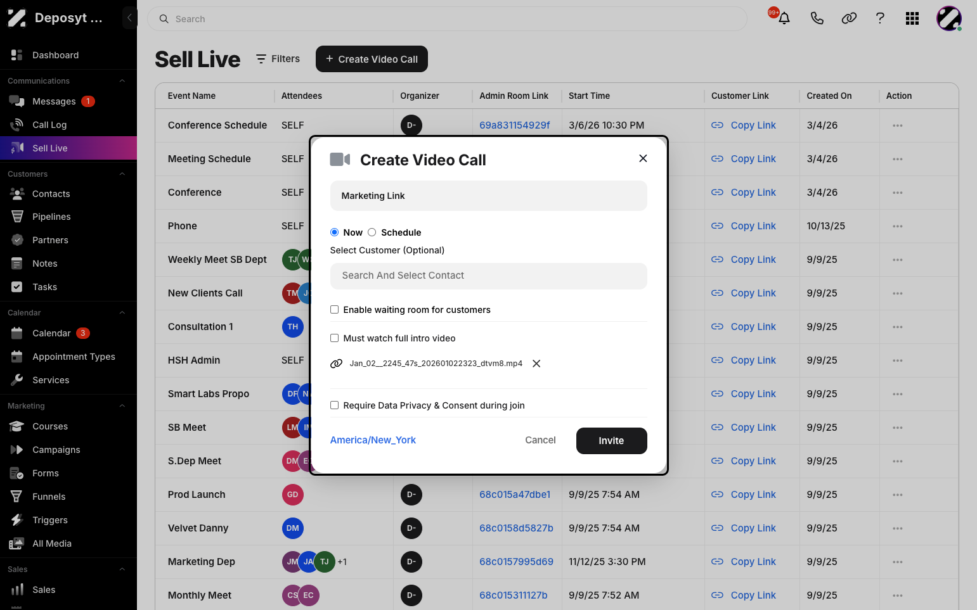Click the Search And Select Contact field
Viewport: 977px width, 610px height.
pyautogui.click(x=488, y=276)
